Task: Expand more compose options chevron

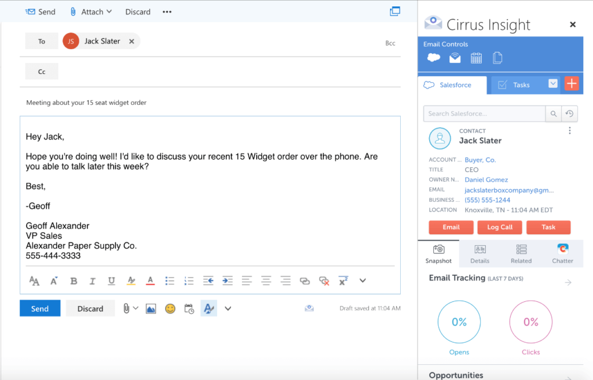Action: point(228,309)
